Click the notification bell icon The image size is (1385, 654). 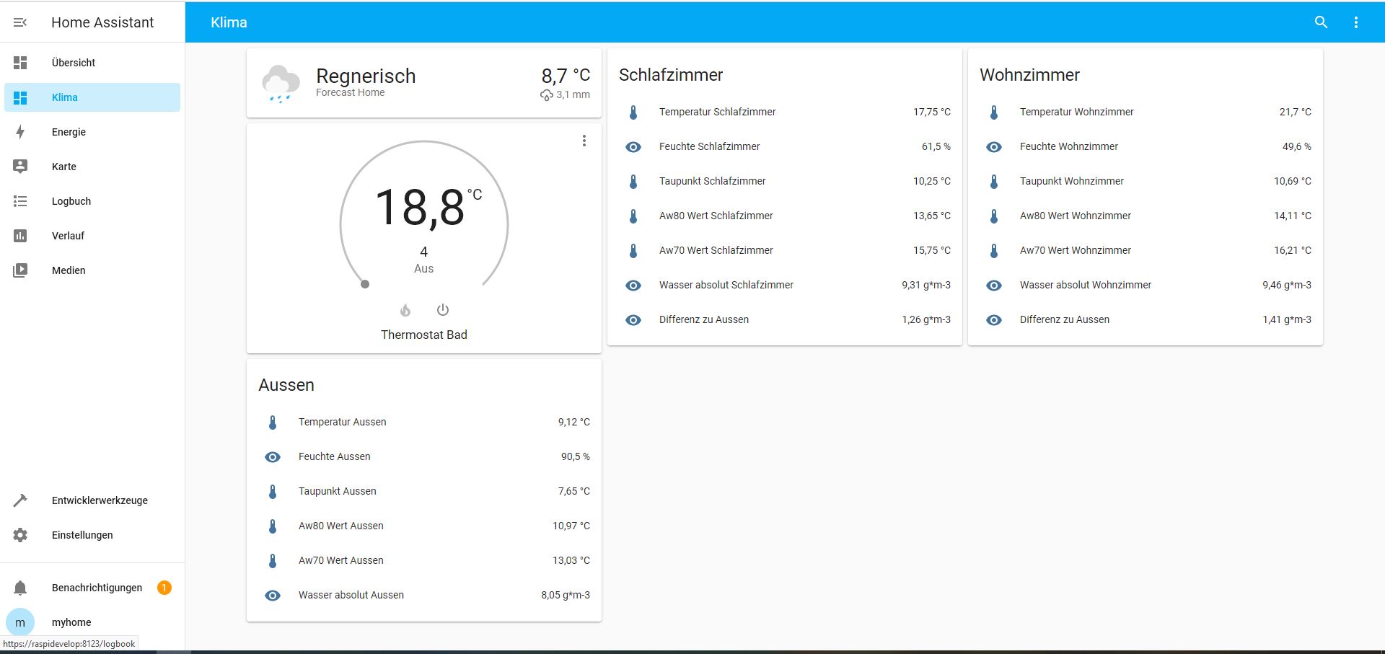click(20, 588)
